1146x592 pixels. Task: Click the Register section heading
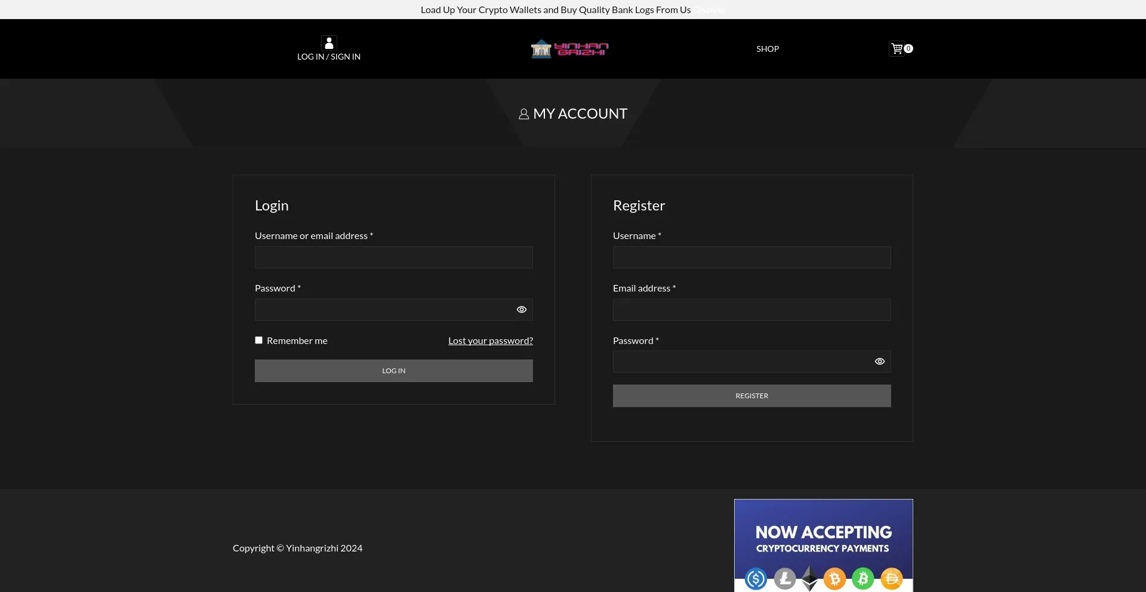pos(639,206)
